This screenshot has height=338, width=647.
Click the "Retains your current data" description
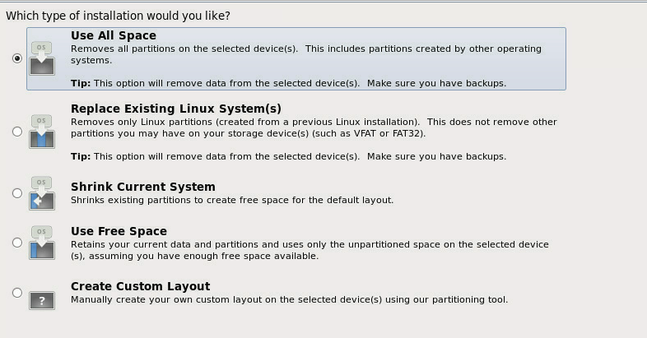pos(310,250)
